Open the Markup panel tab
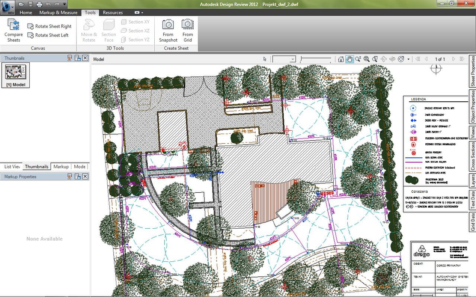 point(61,167)
